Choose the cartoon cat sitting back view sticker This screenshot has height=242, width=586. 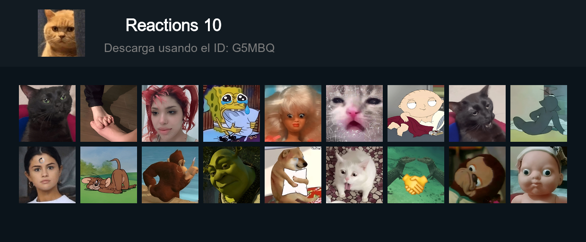[x=539, y=113]
